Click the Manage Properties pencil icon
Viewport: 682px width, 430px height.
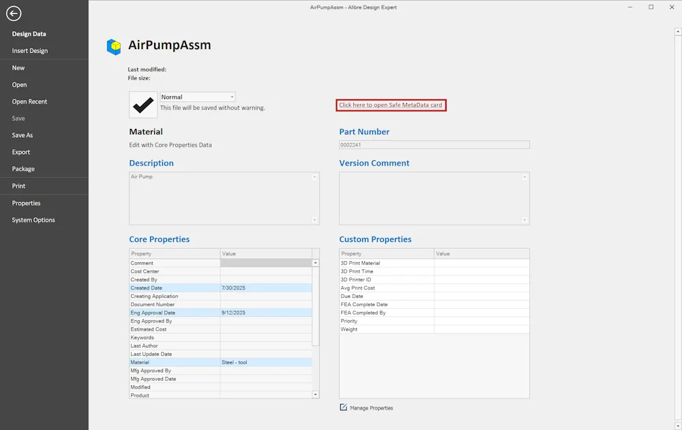point(343,408)
